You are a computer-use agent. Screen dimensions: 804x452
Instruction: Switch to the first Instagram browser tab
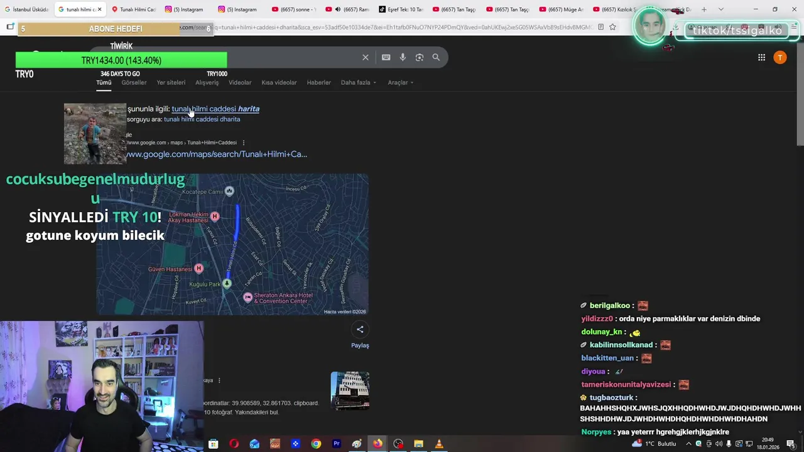click(186, 9)
